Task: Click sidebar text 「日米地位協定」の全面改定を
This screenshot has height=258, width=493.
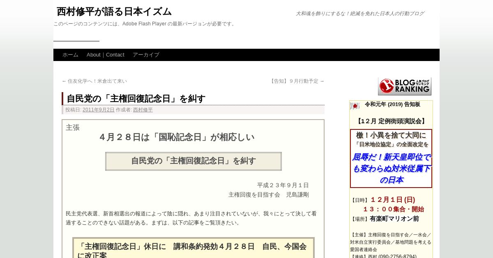Action: (391, 145)
